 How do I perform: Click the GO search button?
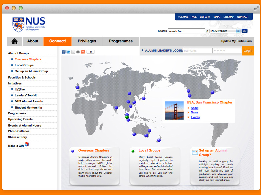(x=244, y=31)
